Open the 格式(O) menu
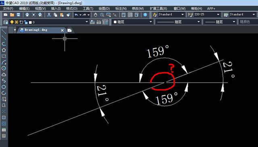The image size is (258, 147). (x=72, y=8)
